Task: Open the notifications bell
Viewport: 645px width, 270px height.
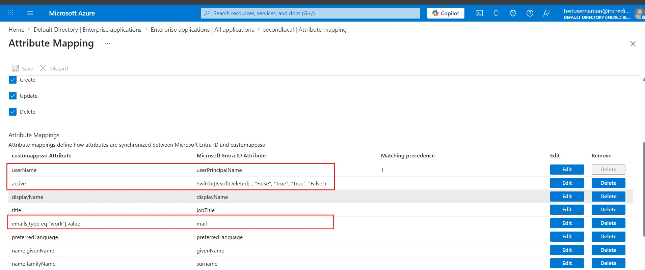Action: 496,13
